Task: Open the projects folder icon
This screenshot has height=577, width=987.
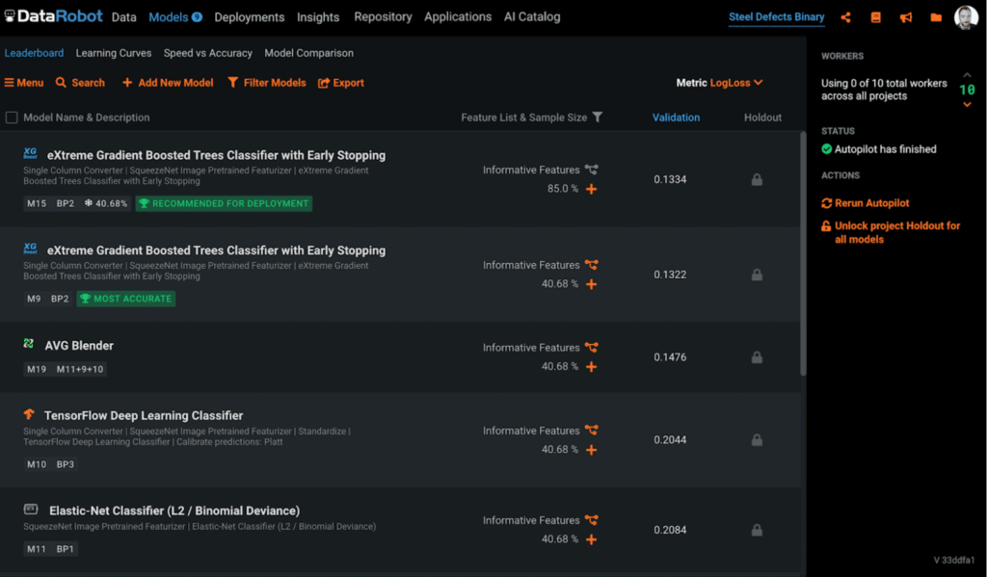Action: pyautogui.click(x=936, y=17)
